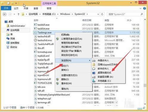
Task: Click 本地磁盘 (C:) in the address path
Action: pyautogui.click(x=49, y=14)
